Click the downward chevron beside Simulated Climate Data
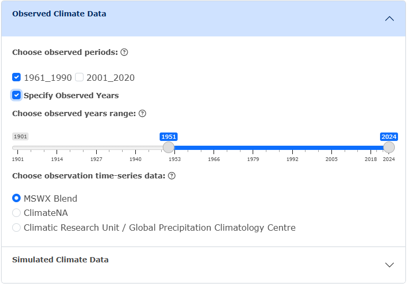 click(x=390, y=264)
